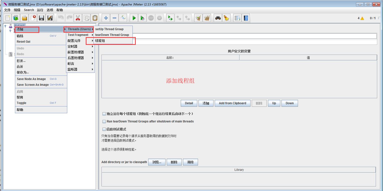Expand the Test Fragment submenu
This screenshot has height=191, width=383.
(80, 35)
